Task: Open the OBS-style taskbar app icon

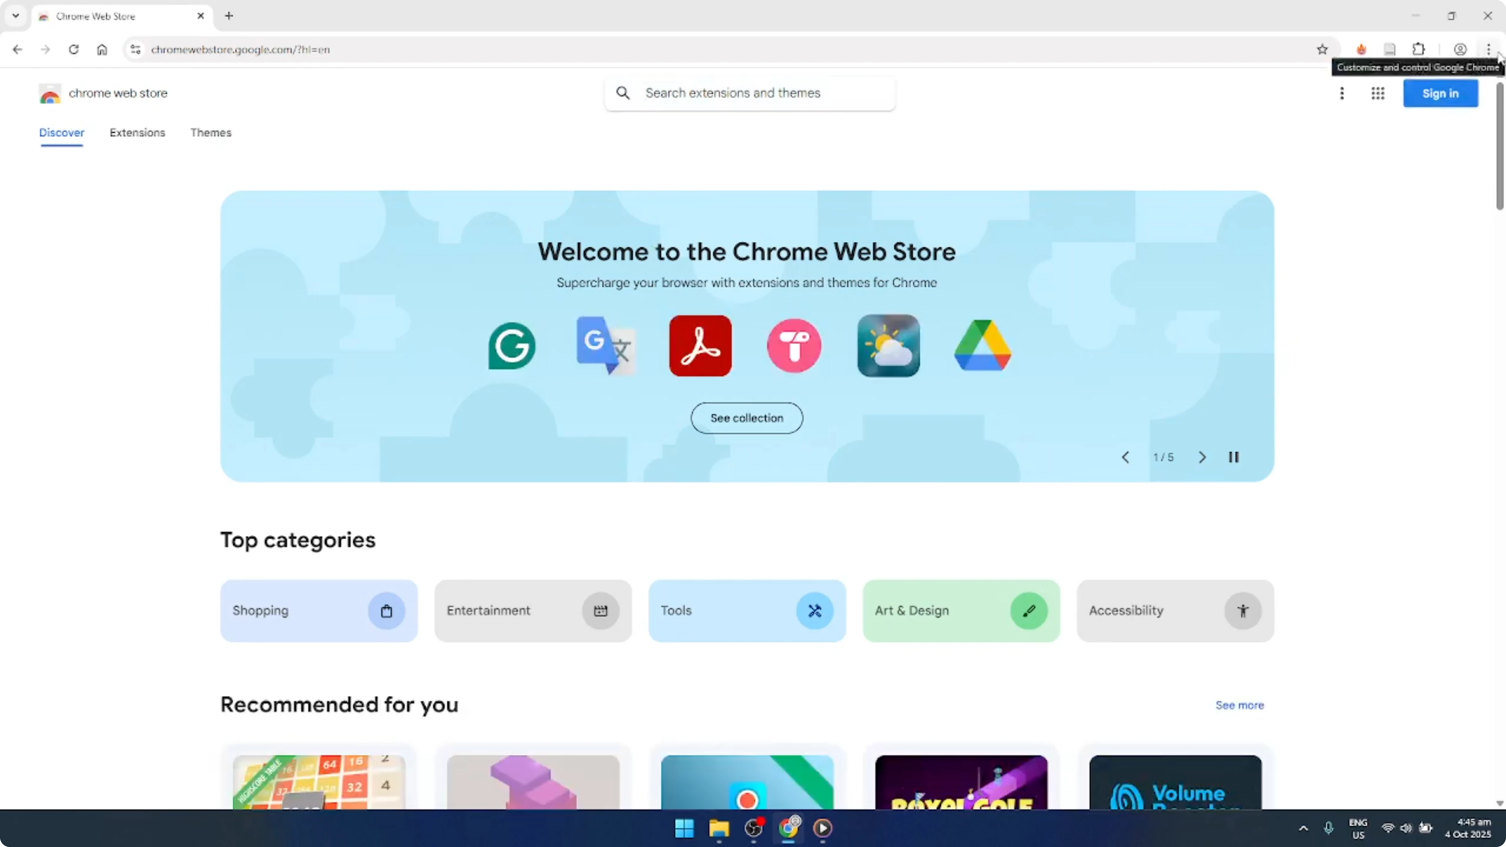Action: point(753,828)
